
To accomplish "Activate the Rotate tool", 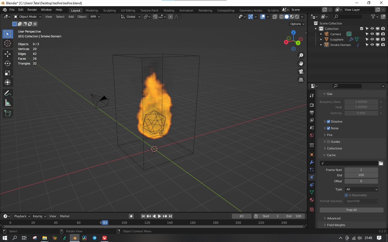I will point(8,63).
